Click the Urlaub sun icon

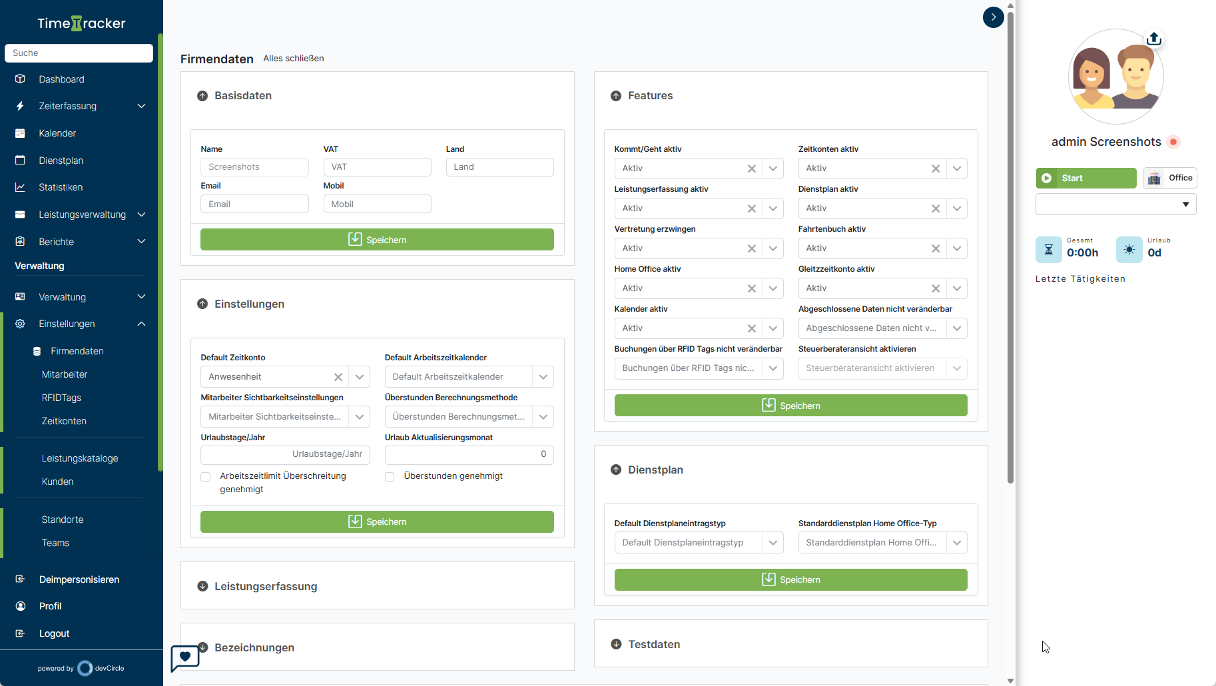1129,250
